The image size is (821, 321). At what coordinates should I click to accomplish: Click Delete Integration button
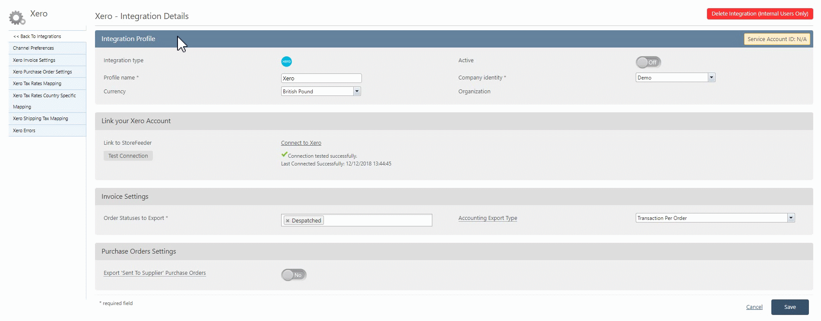(x=760, y=14)
